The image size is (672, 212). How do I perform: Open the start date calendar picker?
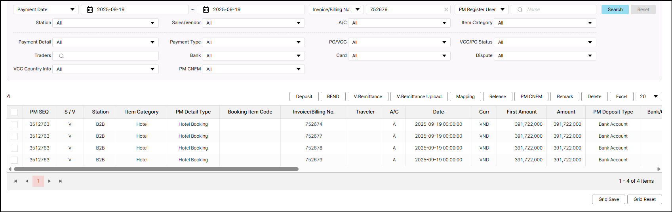[x=90, y=9]
